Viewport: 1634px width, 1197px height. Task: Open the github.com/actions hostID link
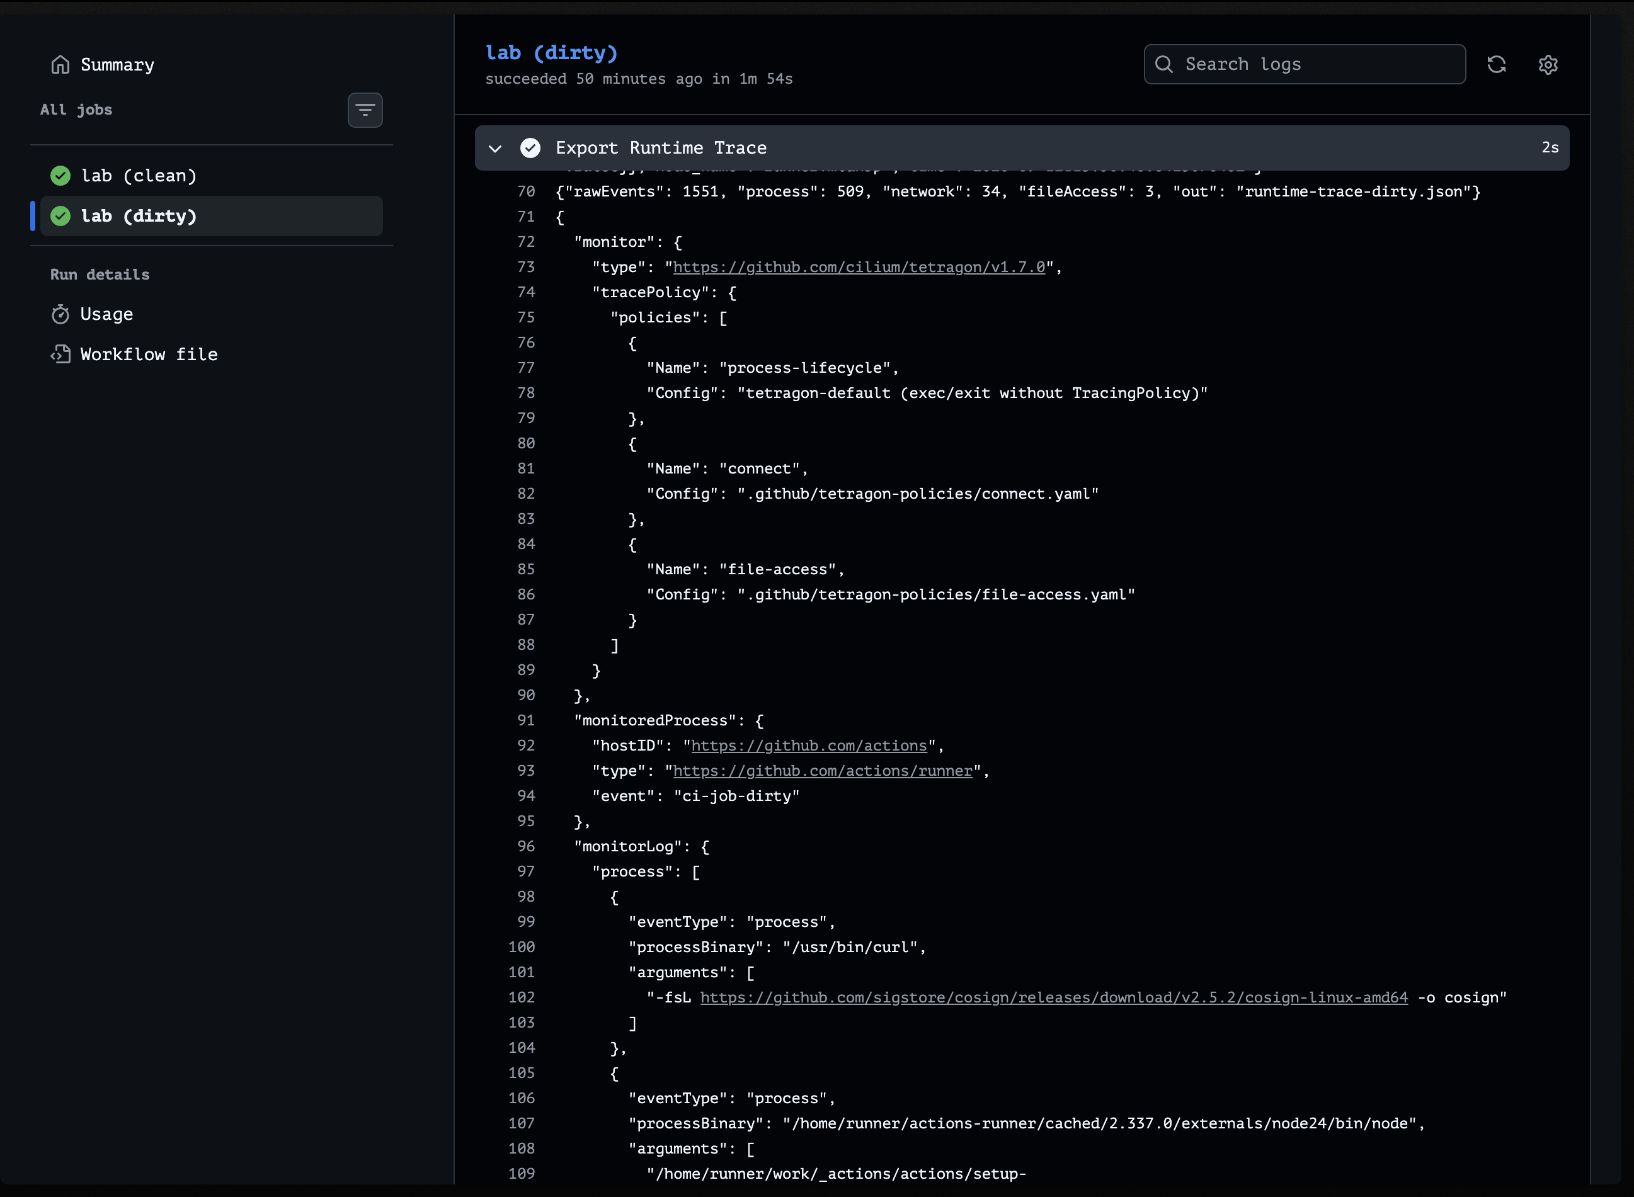[809, 746]
